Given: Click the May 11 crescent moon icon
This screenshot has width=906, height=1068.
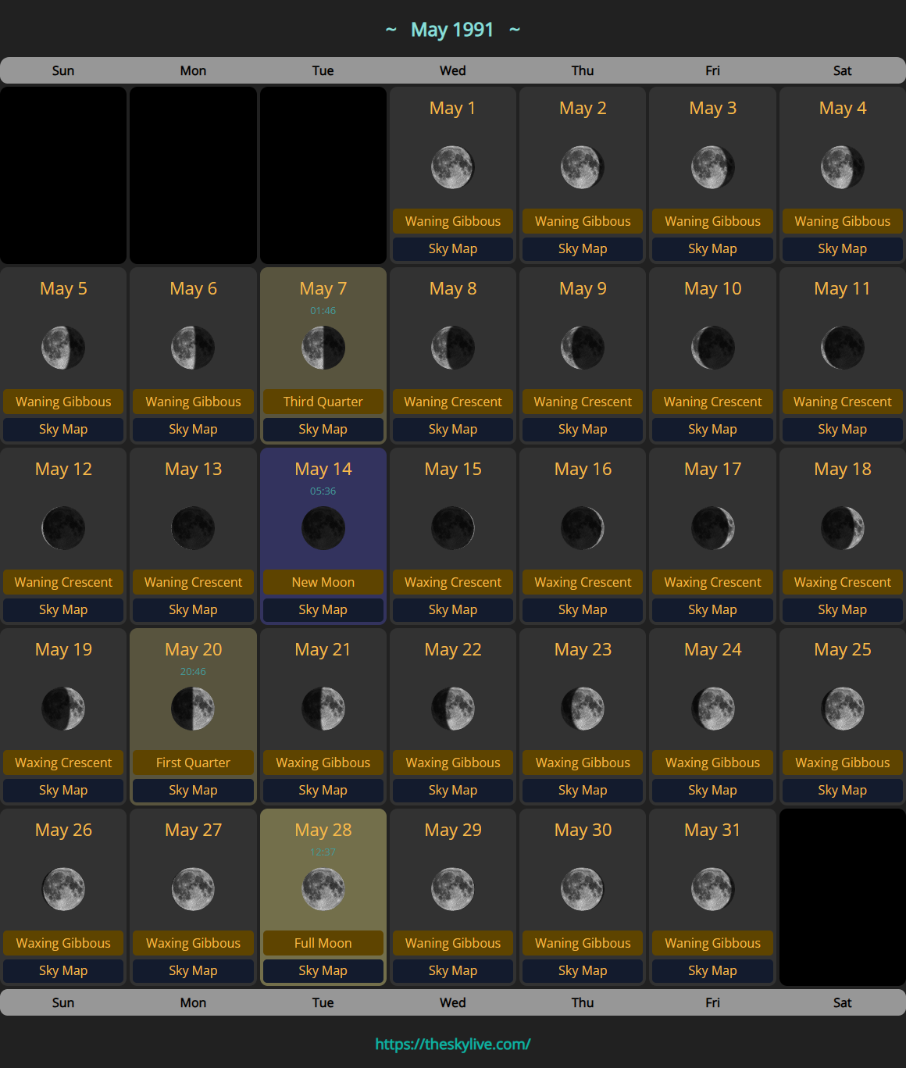Looking at the screenshot, I should pyautogui.click(x=842, y=348).
